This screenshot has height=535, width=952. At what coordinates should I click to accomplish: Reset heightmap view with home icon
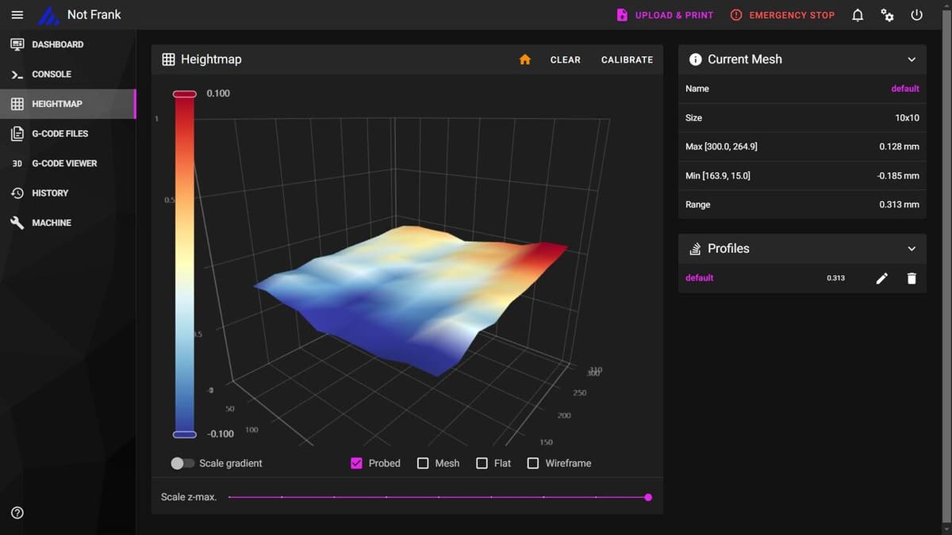[524, 59]
